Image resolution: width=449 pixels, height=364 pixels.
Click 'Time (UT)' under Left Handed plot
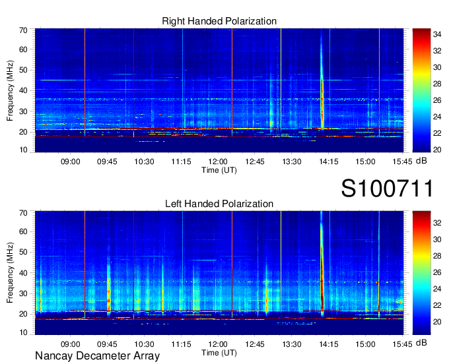pyautogui.click(x=219, y=353)
